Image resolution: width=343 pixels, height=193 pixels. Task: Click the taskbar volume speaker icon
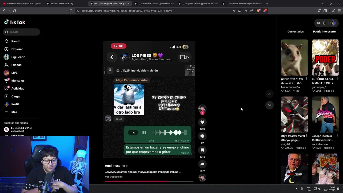tap(319, 189)
